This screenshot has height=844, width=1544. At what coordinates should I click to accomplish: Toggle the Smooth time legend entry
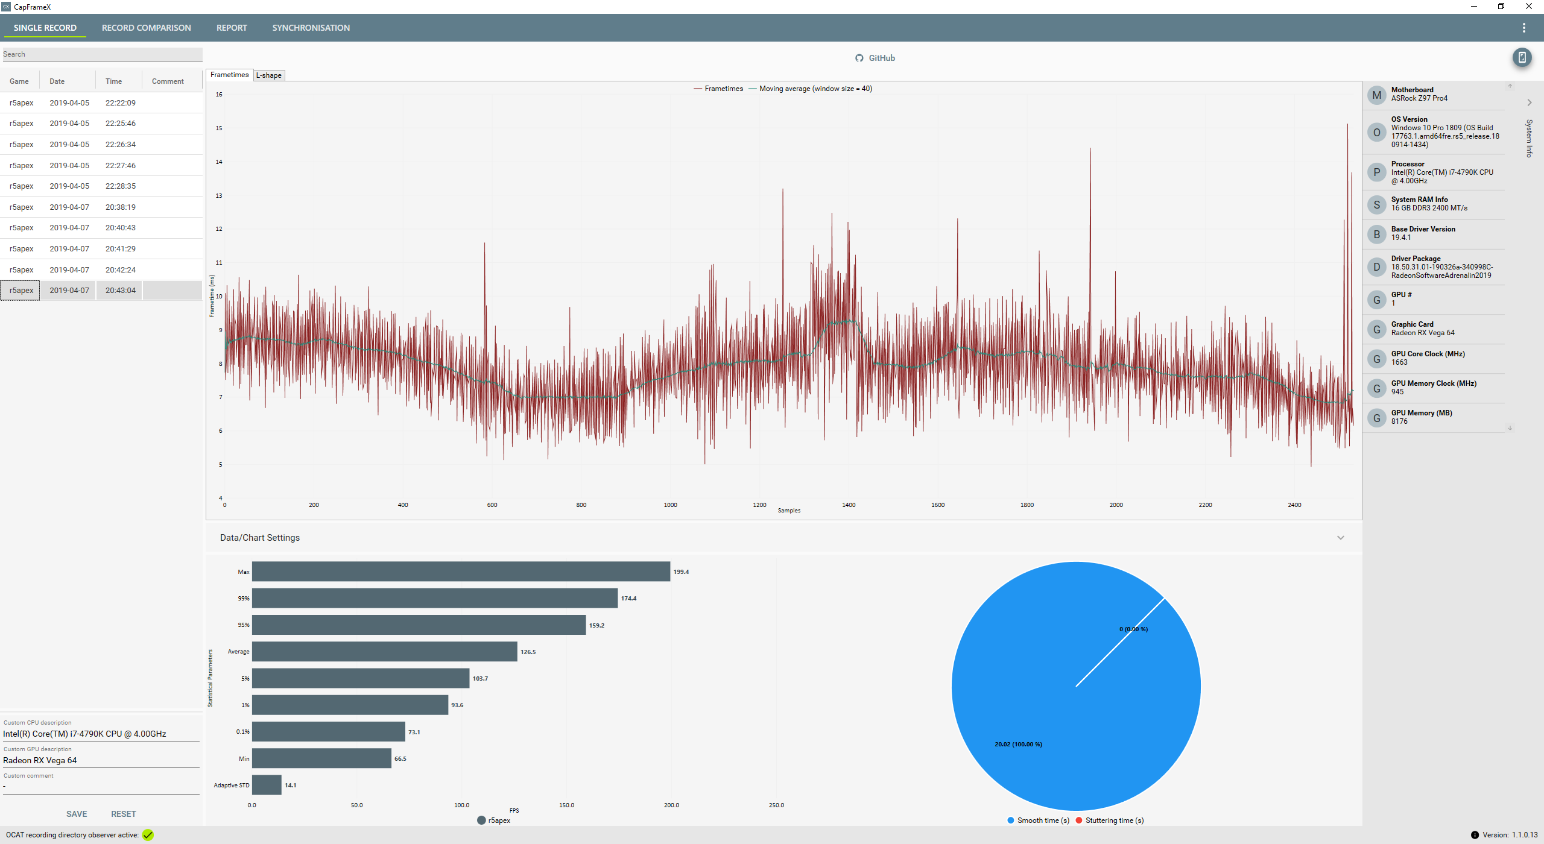pyautogui.click(x=1011, y=820)
